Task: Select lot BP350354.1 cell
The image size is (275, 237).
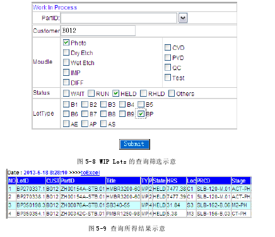Action: point(31,214)
